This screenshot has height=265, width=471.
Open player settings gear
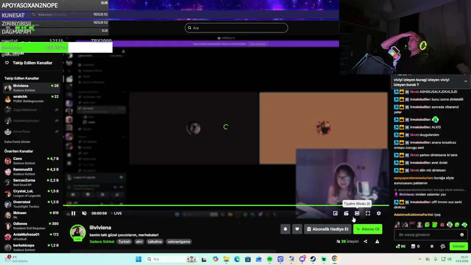point(379,213)
